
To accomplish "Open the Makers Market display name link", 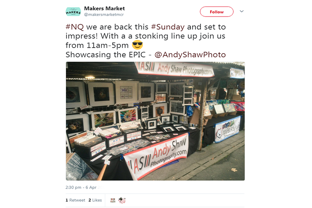I will coord(105,9).
